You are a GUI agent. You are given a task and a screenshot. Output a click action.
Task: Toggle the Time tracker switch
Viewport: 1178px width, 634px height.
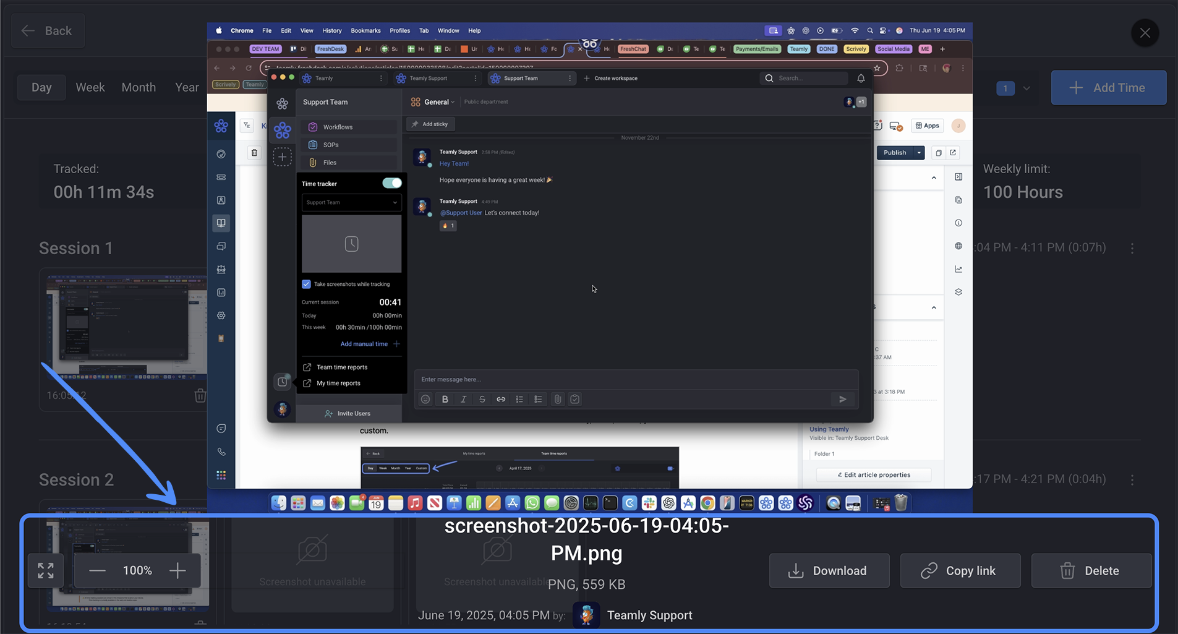pos(391,183)
